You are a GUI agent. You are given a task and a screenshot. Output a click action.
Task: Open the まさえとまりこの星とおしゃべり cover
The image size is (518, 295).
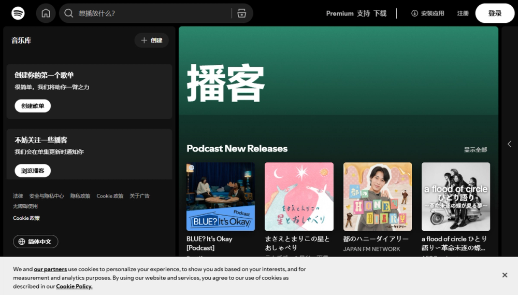[x=299, y=196]
